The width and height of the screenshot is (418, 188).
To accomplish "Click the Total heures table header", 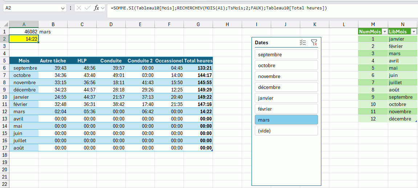I will [x=198, y=61].
